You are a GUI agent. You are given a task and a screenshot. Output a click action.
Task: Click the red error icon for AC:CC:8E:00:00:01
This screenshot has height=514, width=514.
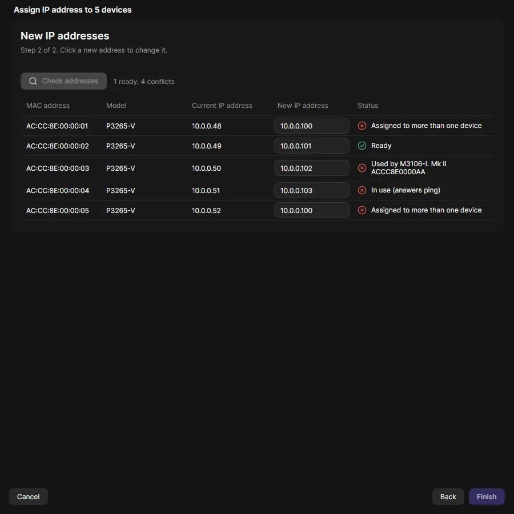coord(362,126)
